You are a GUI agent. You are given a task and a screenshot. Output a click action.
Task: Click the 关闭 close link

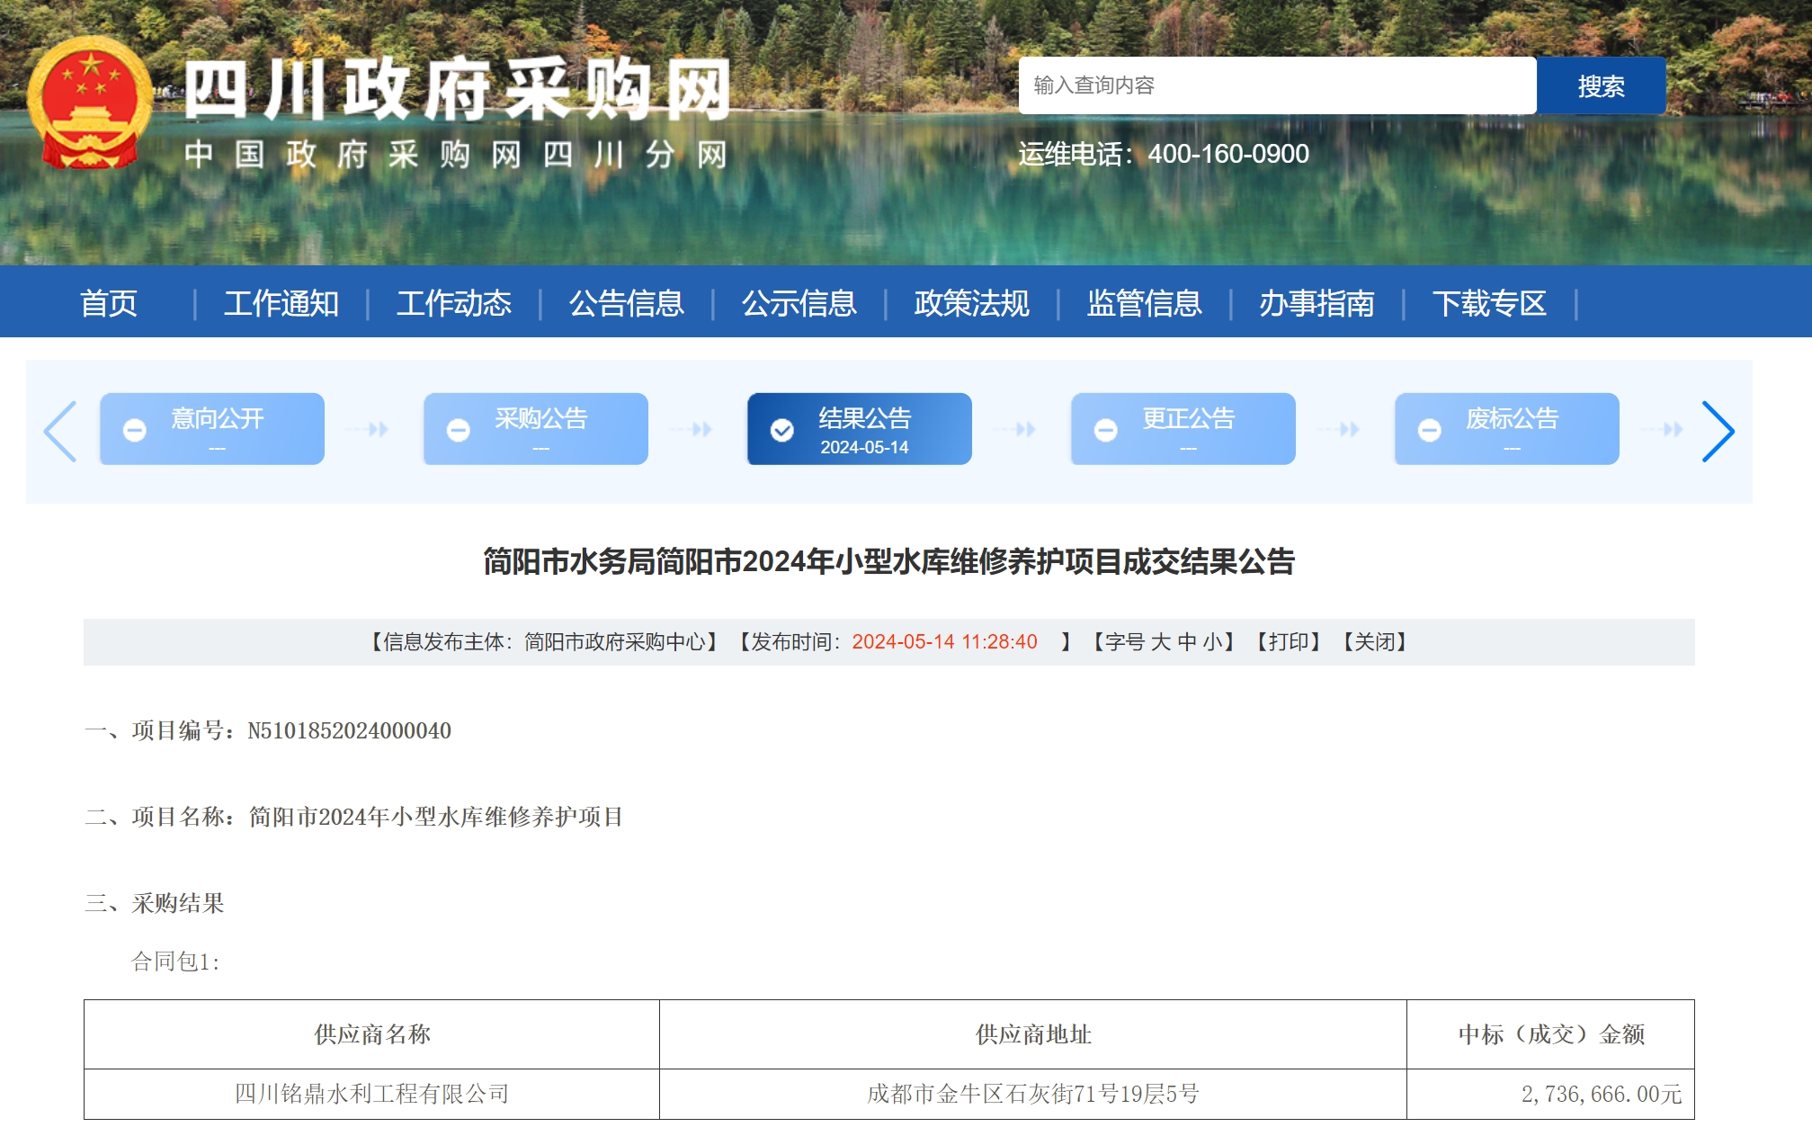(x=1374, y=642)
